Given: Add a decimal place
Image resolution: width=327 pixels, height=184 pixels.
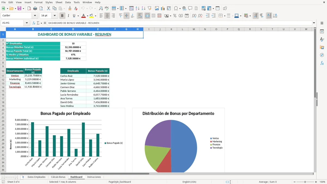Looking at the screenshot, I should pyautogui.click(x=194, y=16).
